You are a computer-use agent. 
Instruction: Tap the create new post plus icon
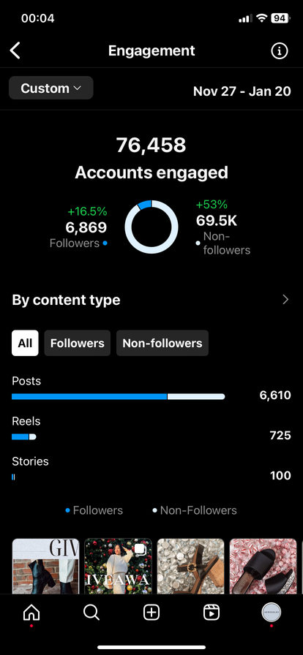(151, 613)
